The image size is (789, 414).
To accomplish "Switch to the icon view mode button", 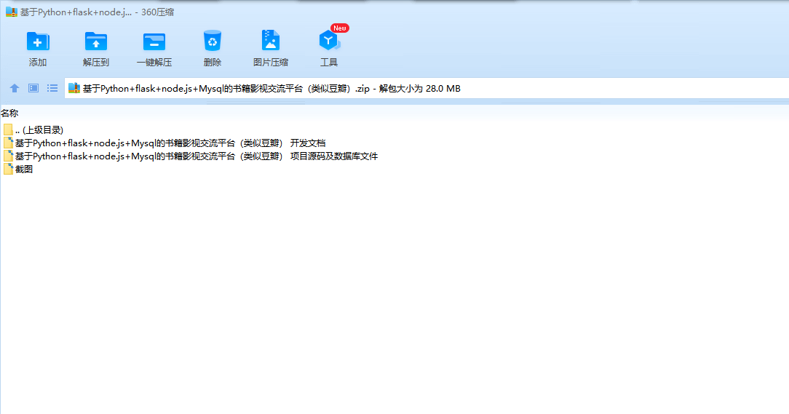I will [x=33, y=89].
